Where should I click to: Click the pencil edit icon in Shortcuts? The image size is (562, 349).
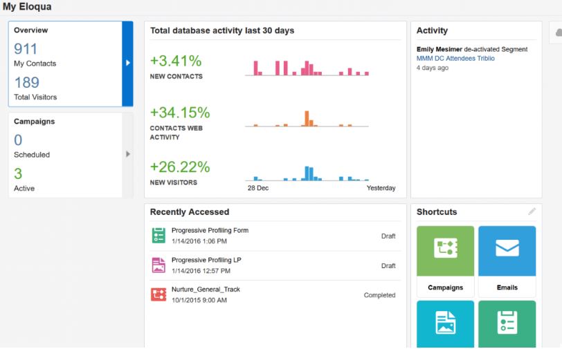532,211
